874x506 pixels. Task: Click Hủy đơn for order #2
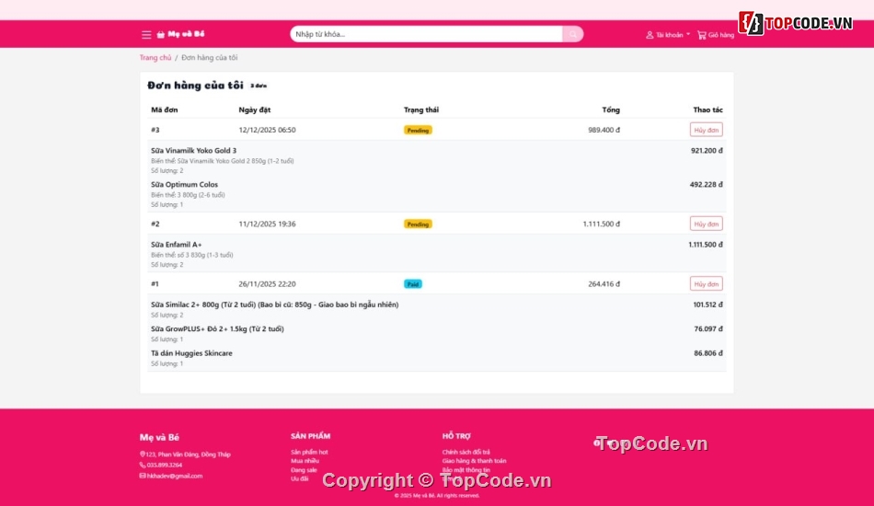coord(707,224)
